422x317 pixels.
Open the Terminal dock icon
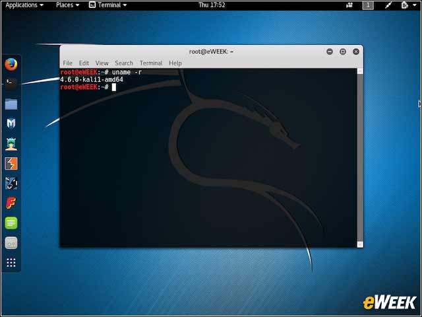pos(11,84)
